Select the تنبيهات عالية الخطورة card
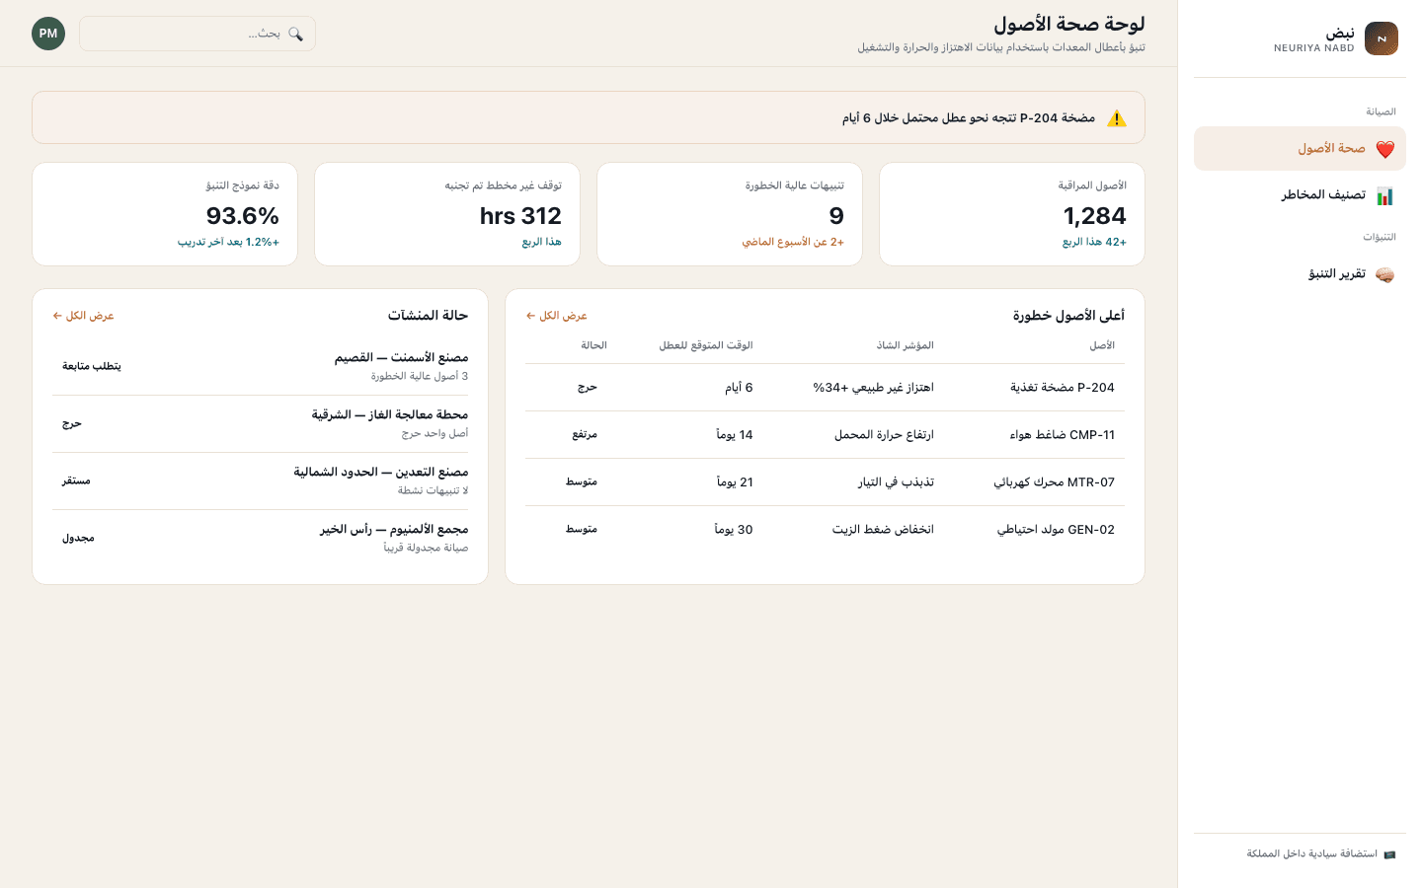The image size is (1422, 888). [x=730, y=214]
